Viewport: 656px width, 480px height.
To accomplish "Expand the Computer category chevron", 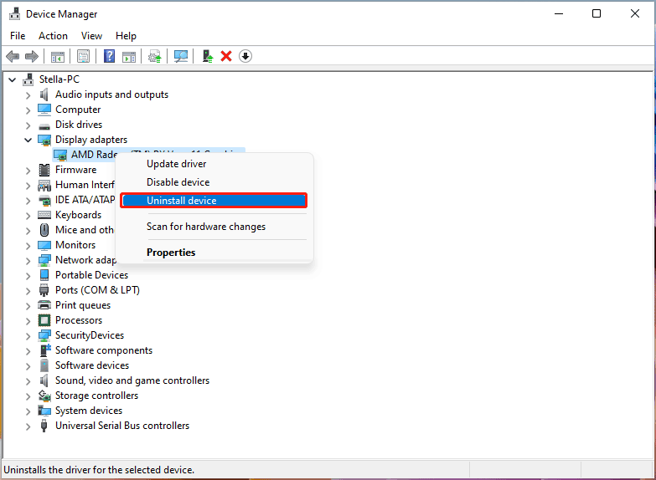I will [28, 110].
